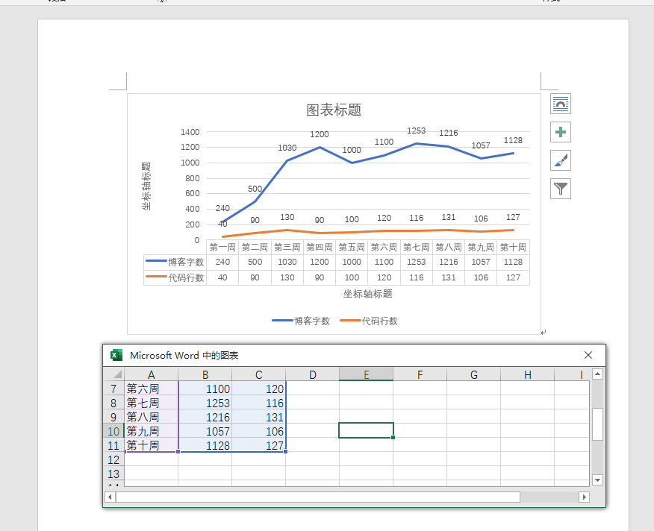The height and width of the screenshot is (531, 654).
Task: Open Chart Elements plus button
Action: (x=560, y=132)
